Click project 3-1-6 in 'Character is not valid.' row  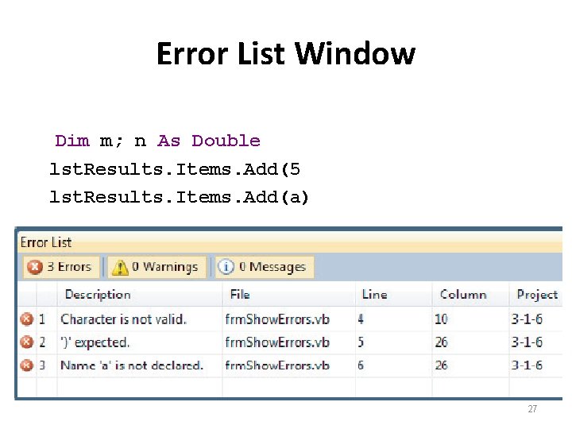click(x=527, y=319)
